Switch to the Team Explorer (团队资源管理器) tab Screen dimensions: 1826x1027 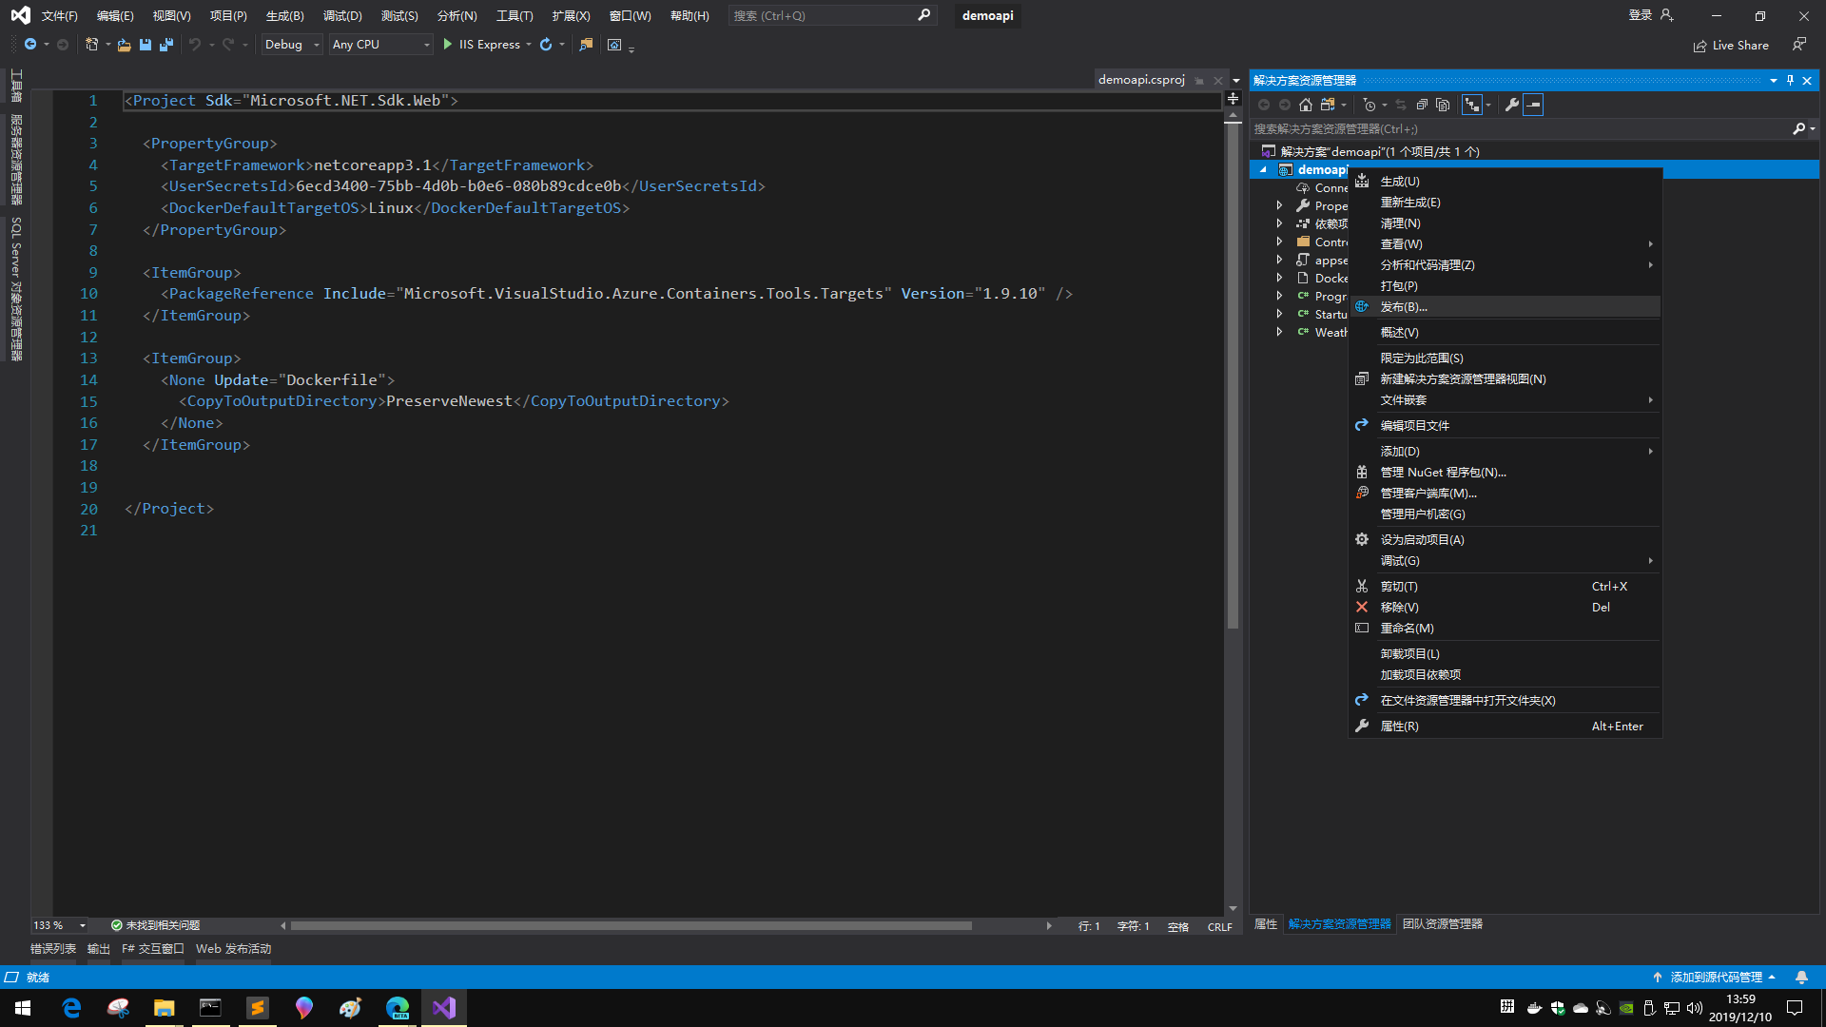1442,923
